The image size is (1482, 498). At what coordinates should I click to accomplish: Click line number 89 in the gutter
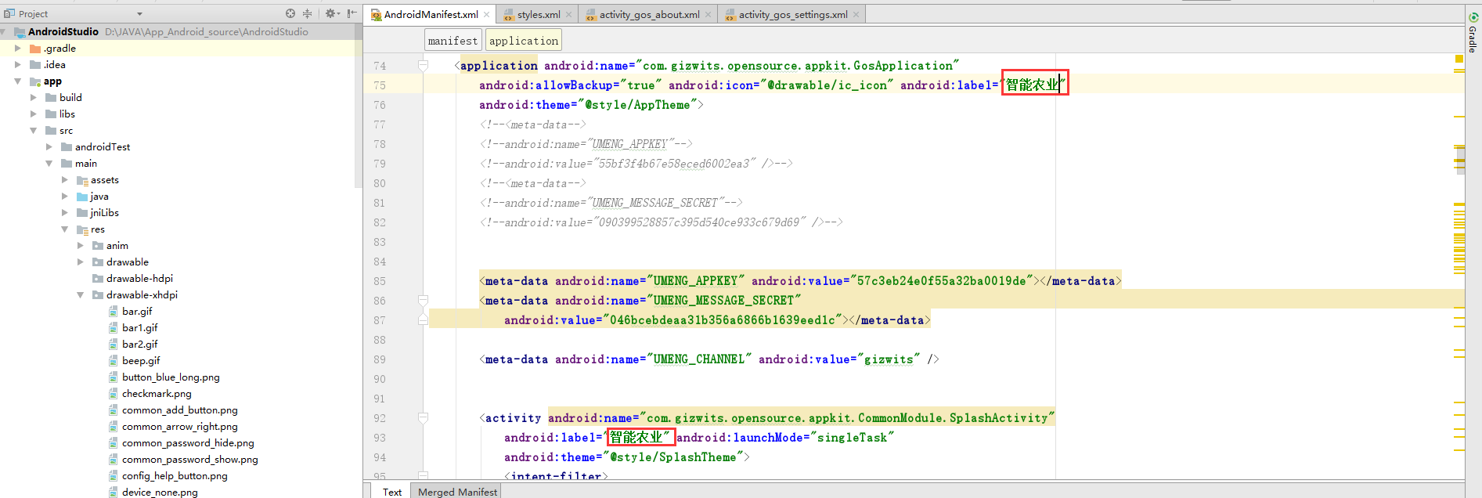point(380,359)
